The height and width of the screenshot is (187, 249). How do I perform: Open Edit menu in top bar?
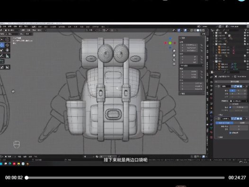(x=9, y=27)
